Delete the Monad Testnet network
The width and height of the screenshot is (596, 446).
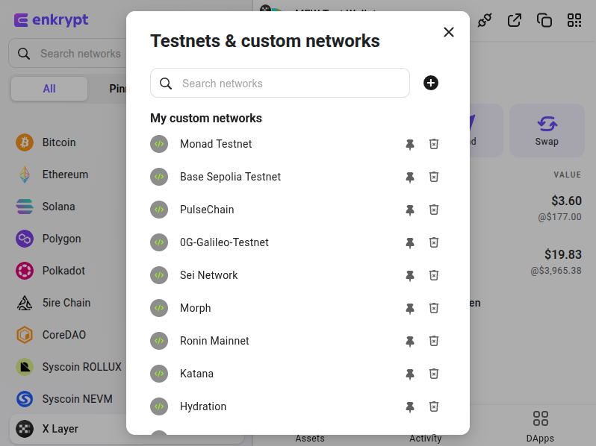pyautogui.click(x=434, y=144)
